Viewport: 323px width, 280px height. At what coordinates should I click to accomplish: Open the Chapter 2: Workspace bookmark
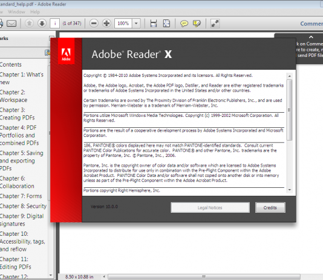point(13,96)
